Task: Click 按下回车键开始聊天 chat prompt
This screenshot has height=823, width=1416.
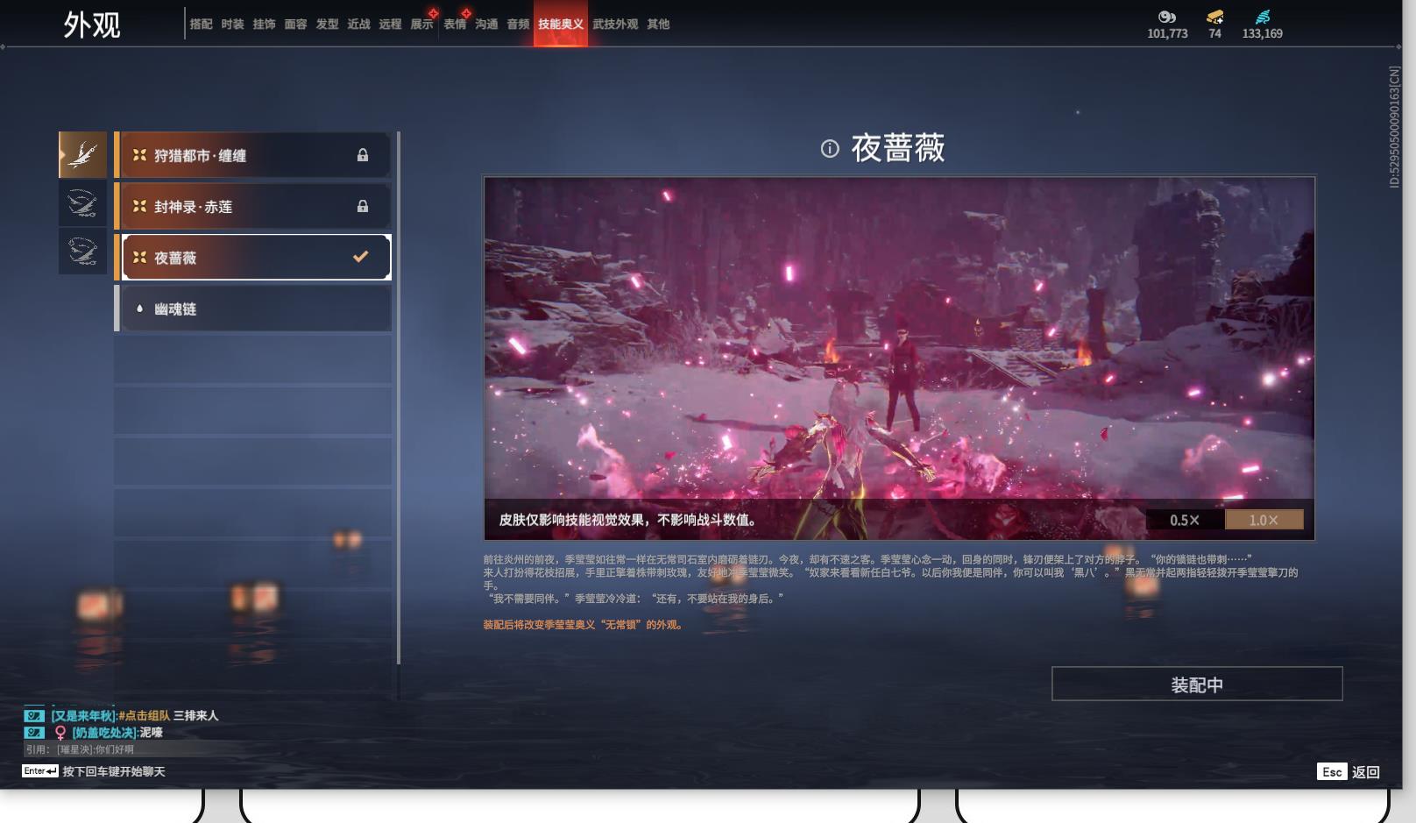Action: pos(114,771)
